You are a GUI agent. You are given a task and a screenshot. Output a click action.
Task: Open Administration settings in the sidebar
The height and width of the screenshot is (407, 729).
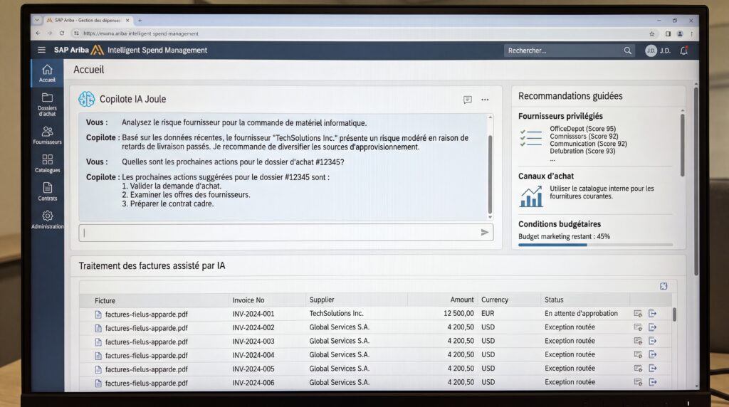point(47,220)
